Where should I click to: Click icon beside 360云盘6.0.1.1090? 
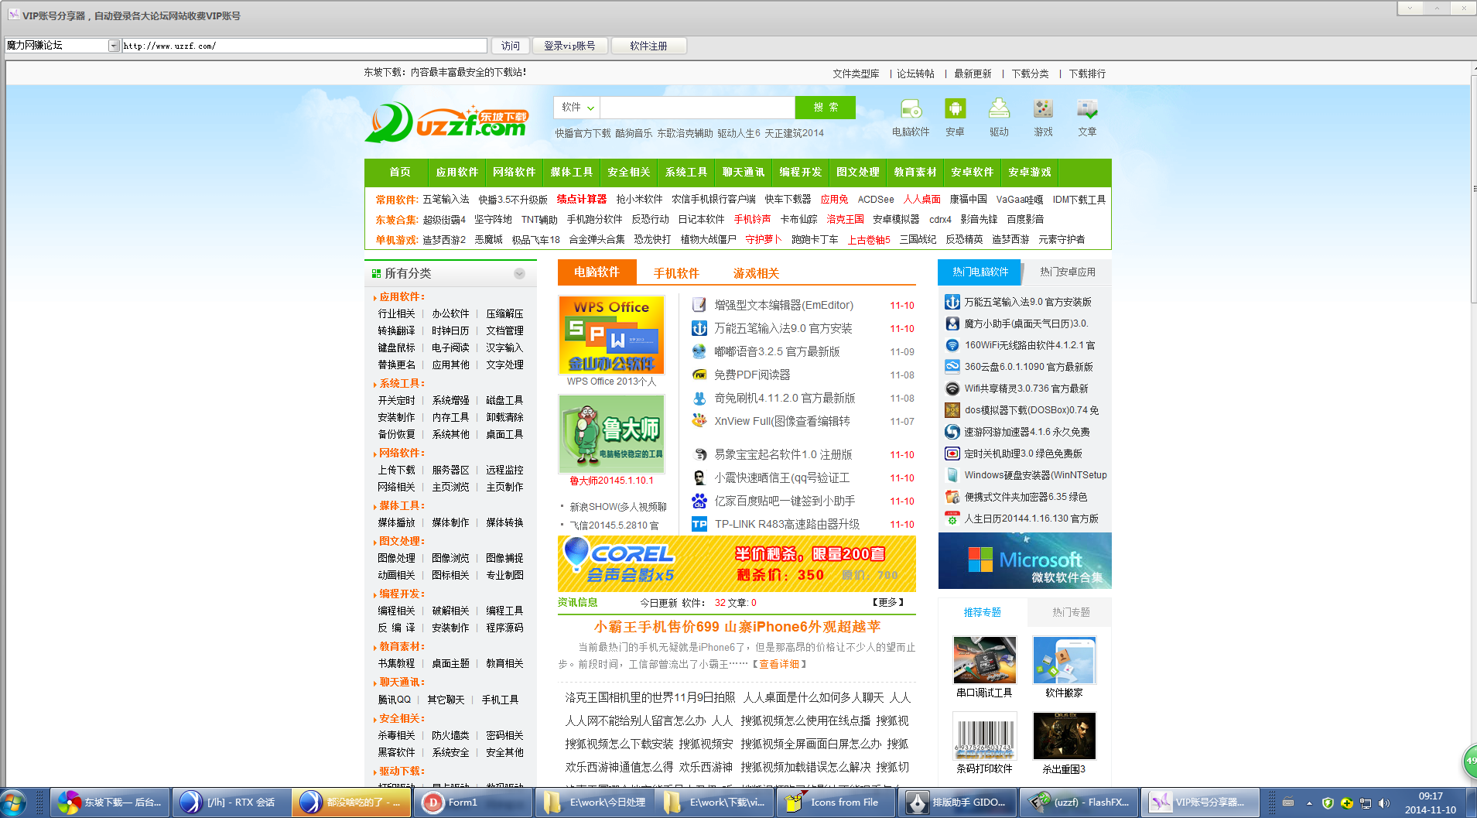tap(952, 367)
